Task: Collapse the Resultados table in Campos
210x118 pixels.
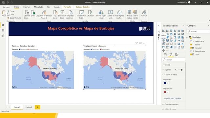Action: [187, 37]
